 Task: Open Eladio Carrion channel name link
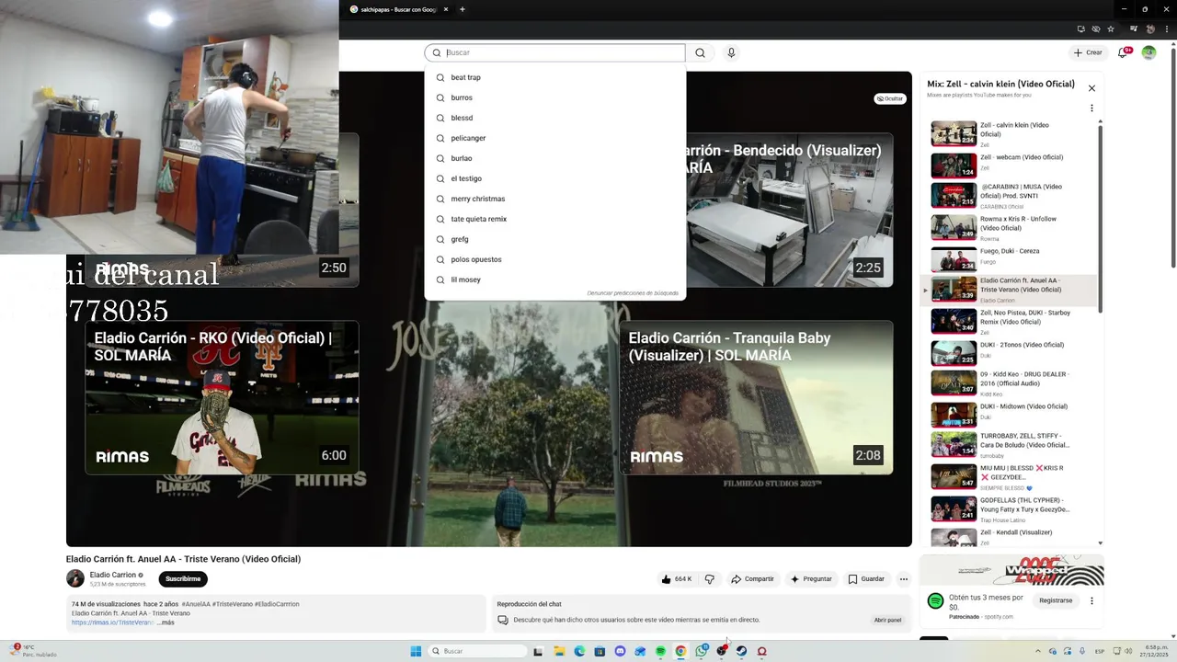click(x=112, y=575)
